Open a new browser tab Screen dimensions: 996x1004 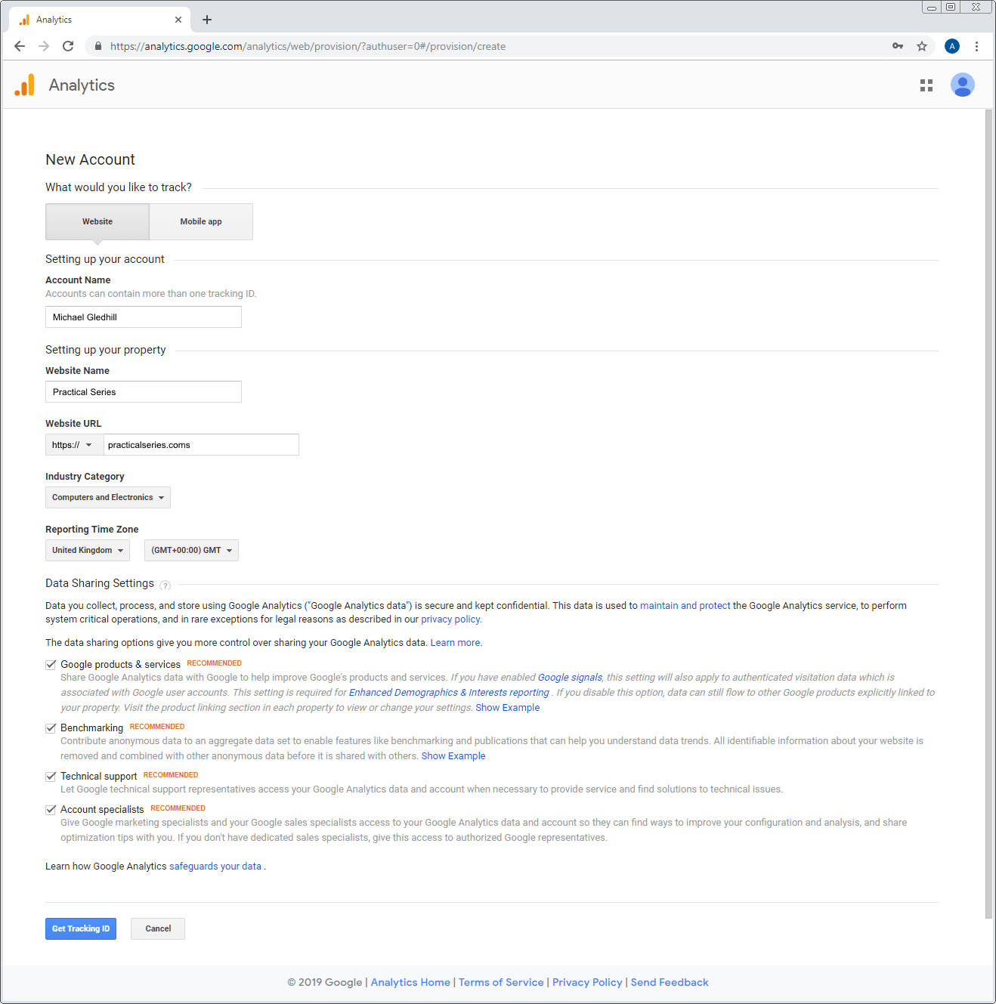point(207,20)
